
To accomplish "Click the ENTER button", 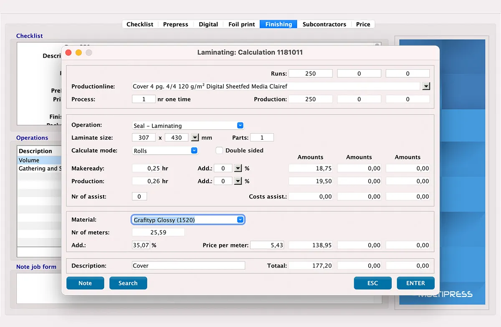I will point(416,283).
